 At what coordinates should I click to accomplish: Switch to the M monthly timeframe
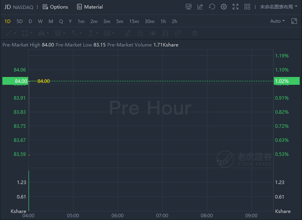[x=51, y=21]
